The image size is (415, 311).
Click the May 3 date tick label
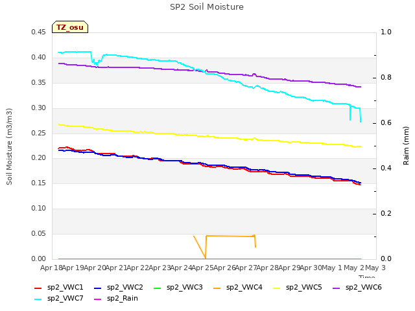point(375,268)
